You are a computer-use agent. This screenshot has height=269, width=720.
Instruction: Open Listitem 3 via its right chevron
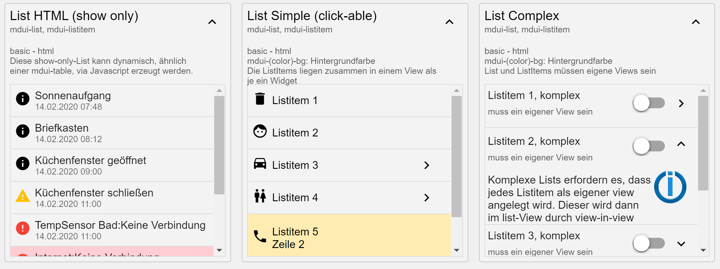coord(427,165)
